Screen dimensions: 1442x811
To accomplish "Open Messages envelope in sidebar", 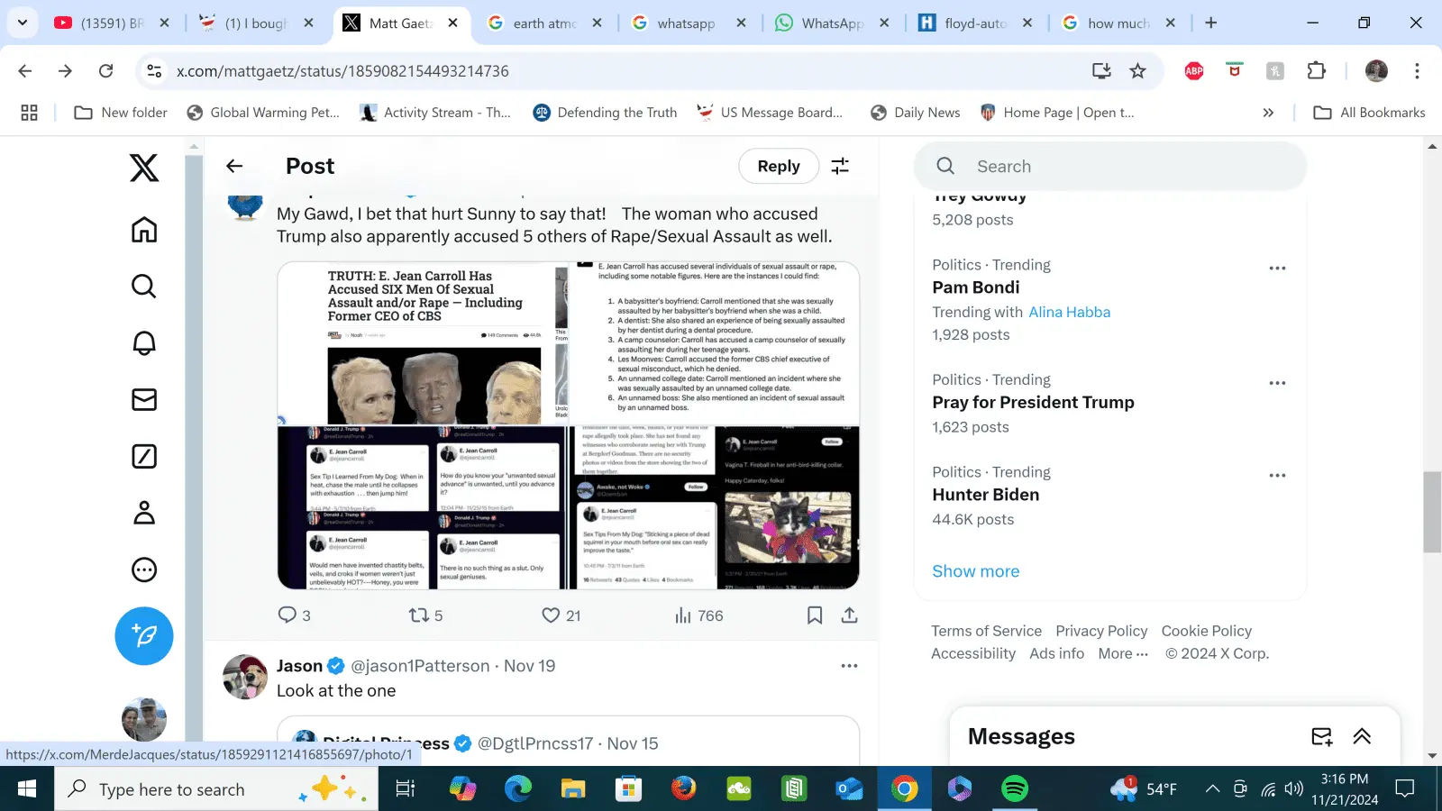I will click(144, 399).
